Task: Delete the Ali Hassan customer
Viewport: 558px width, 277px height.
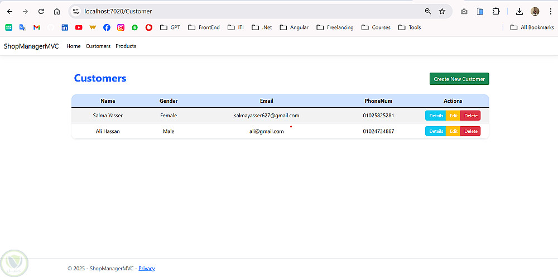Action: click(470, 131)
